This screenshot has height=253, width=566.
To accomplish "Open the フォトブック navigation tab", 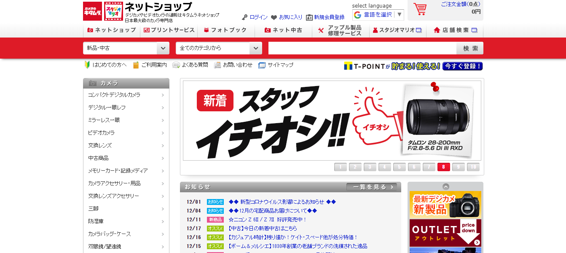I will click(x=225, y=30).
